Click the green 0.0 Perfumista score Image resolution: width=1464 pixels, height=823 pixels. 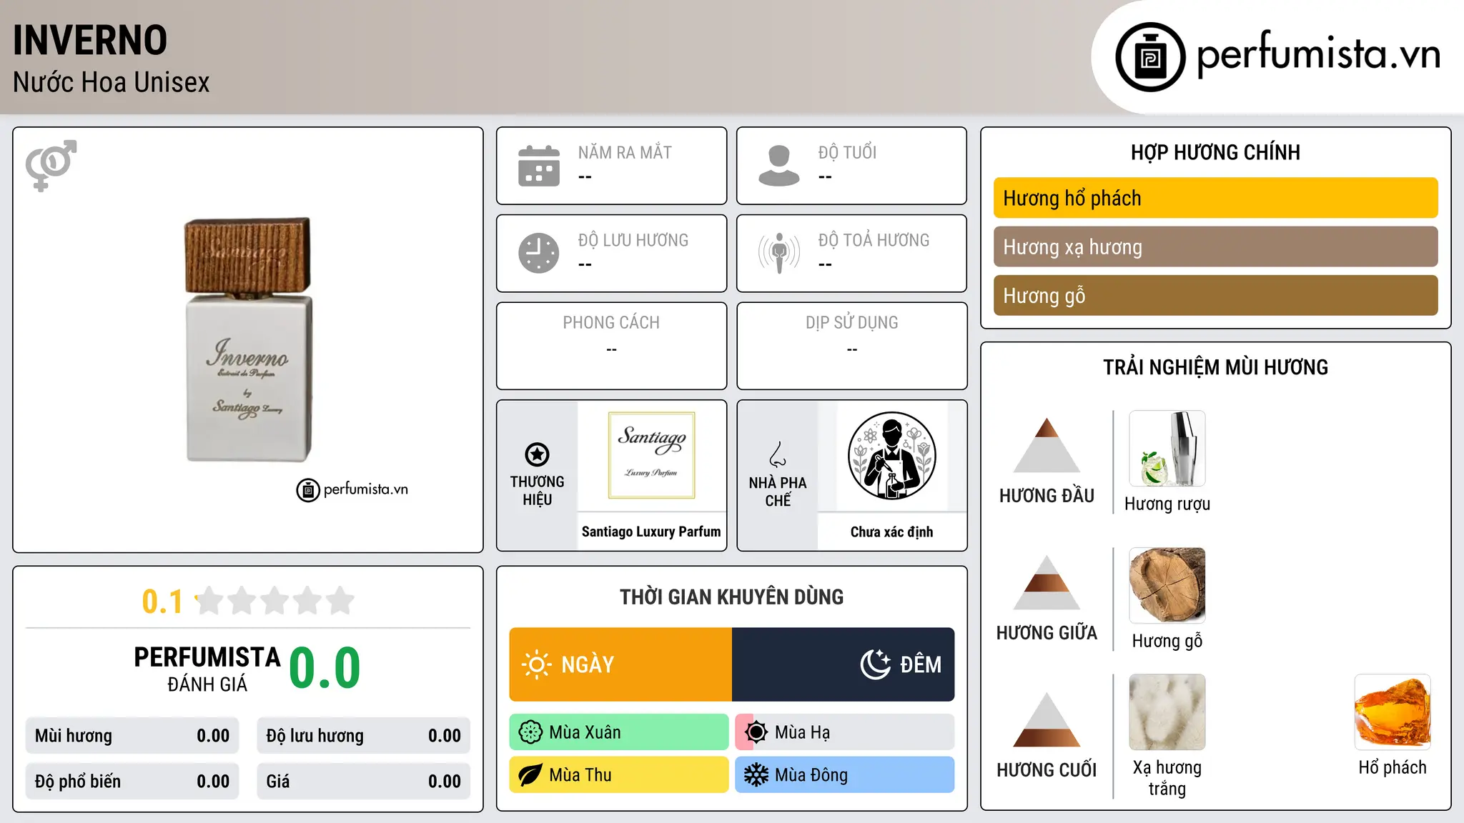(325, 668)
